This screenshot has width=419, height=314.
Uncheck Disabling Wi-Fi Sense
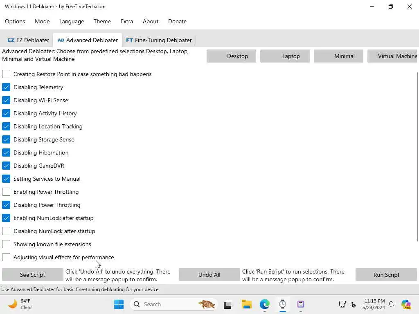(x=6, y=100)
